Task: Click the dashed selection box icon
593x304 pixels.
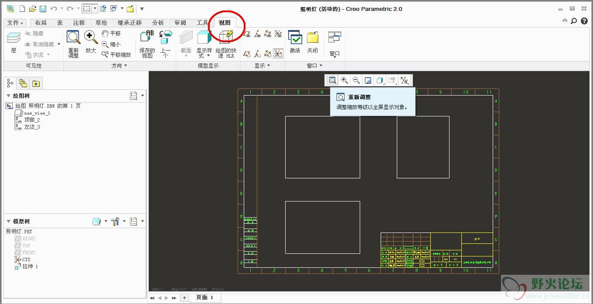Action: click(x=86, y=9)
